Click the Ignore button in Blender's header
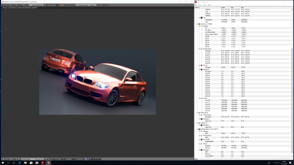Viewport: 294px width, 165px height. (92, 5)
